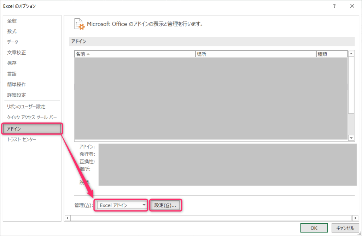The width and height of the screenshot is (362, 236).
Task: Open the 言語 language options
Action: 12,73
